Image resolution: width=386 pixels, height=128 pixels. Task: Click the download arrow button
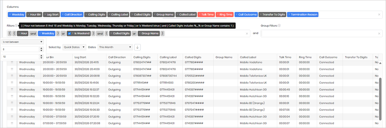point(137,47)
